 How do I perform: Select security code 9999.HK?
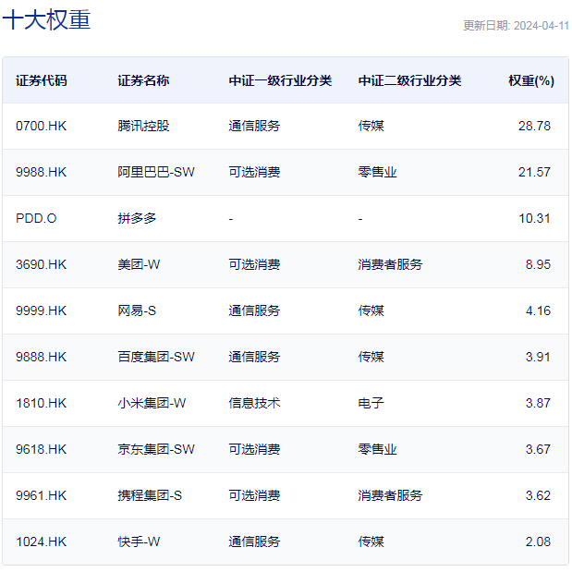point(42,310)
